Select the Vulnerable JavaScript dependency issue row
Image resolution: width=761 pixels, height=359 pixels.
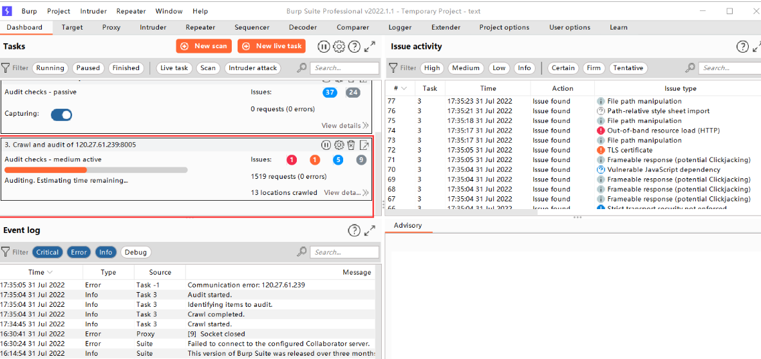573,170
